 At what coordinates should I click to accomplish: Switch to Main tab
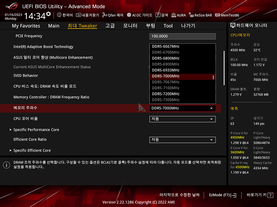click(x=54, y=26)
